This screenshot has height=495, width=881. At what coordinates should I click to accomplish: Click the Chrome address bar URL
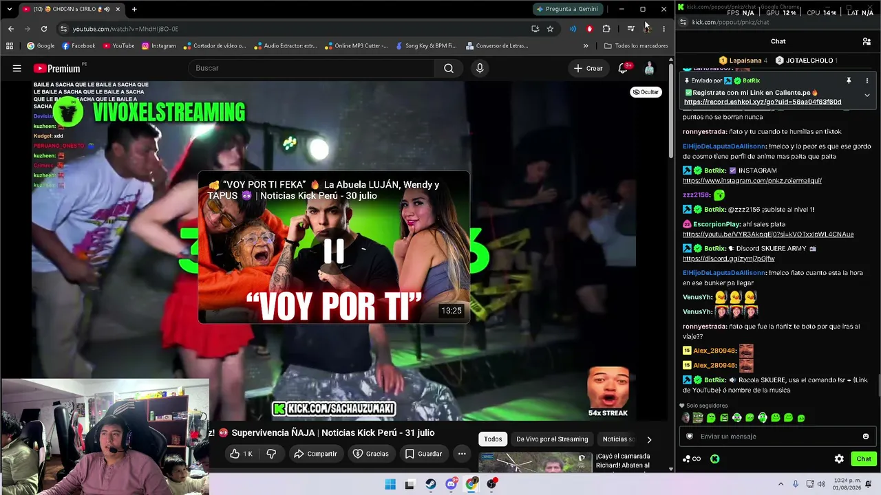pos(125,29)
